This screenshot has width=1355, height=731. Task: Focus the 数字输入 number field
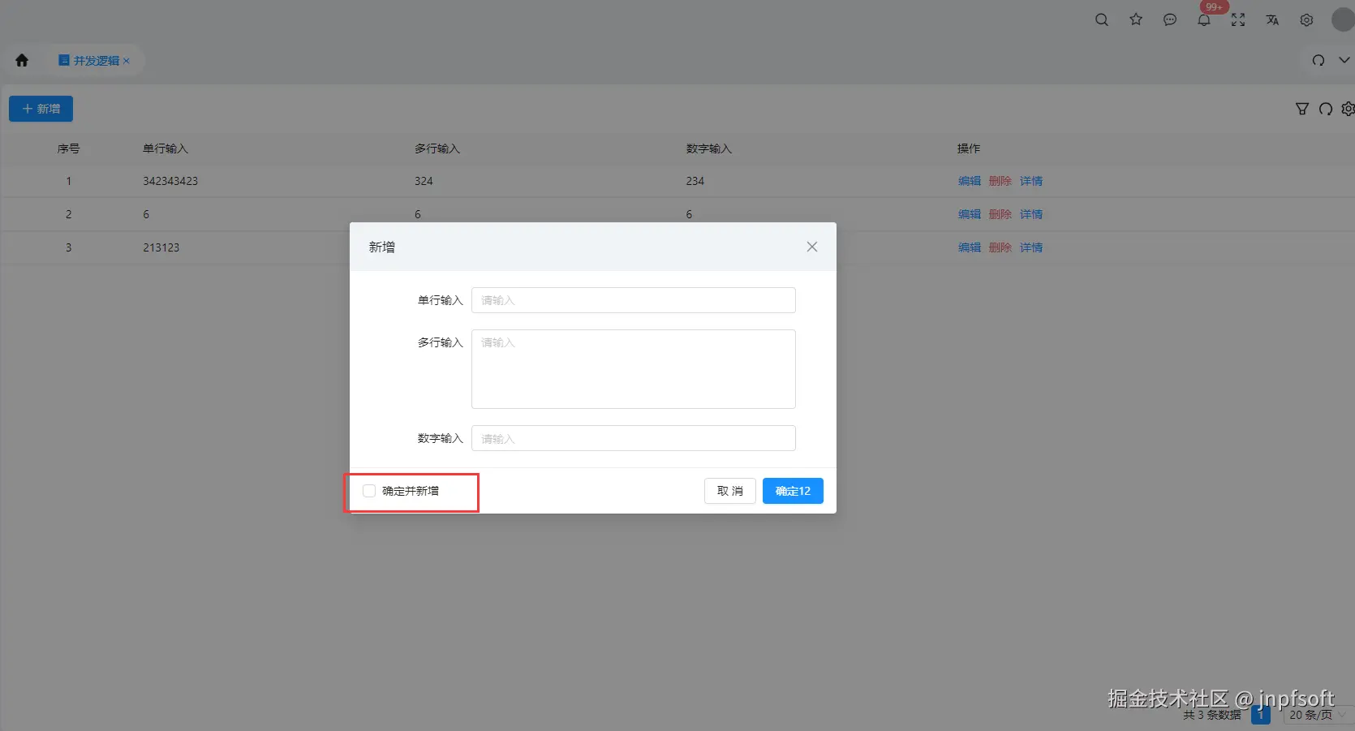pos(634,438)
